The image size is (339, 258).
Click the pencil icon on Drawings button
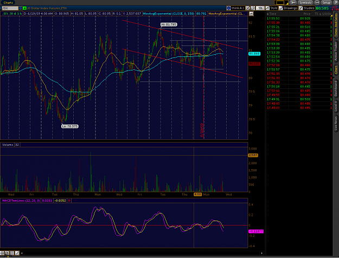click(x=280, y=8)
